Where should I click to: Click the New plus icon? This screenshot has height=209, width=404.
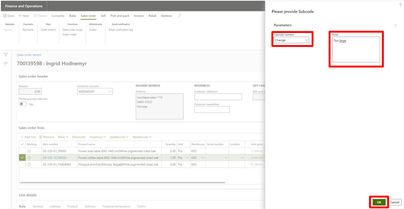20,16
